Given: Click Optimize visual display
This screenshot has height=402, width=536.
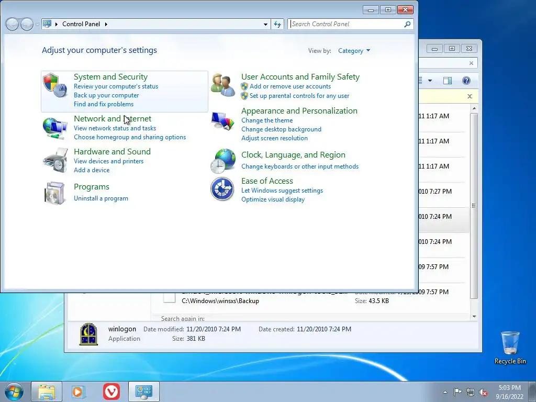Looking at the screenshot, I should (273, 199).
